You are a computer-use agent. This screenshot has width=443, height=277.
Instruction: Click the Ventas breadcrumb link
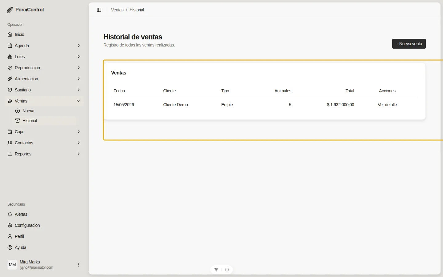117,10
